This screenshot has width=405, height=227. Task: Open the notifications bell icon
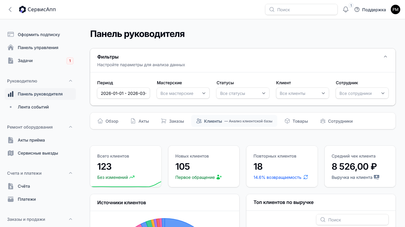(345, 9)
